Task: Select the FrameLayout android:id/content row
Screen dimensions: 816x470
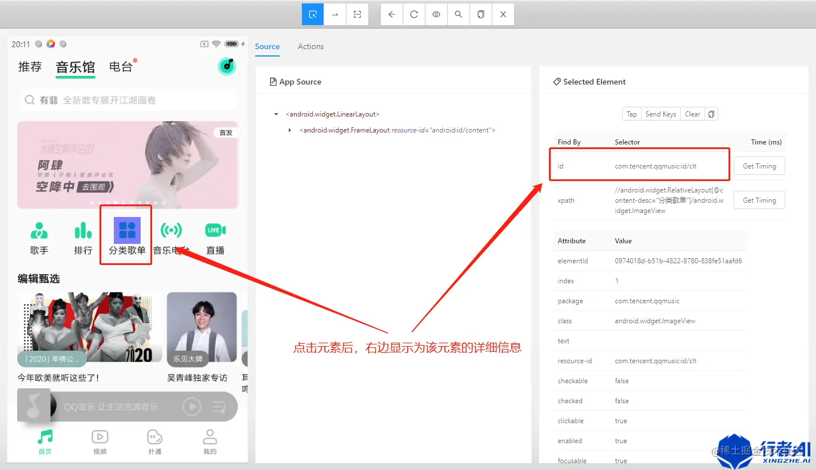Action: tap(397, 130)
